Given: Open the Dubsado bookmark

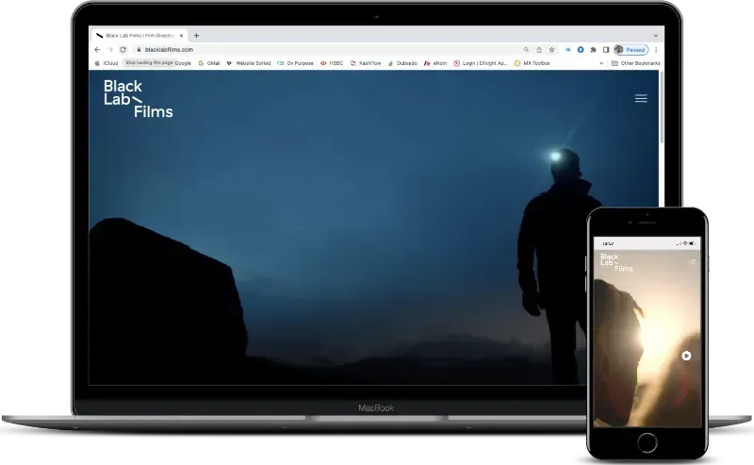Looking at the screenshot, I should [402, 63].
